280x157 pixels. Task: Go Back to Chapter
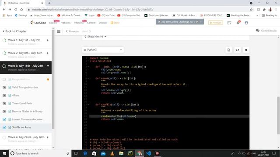(x=14, y=31)
